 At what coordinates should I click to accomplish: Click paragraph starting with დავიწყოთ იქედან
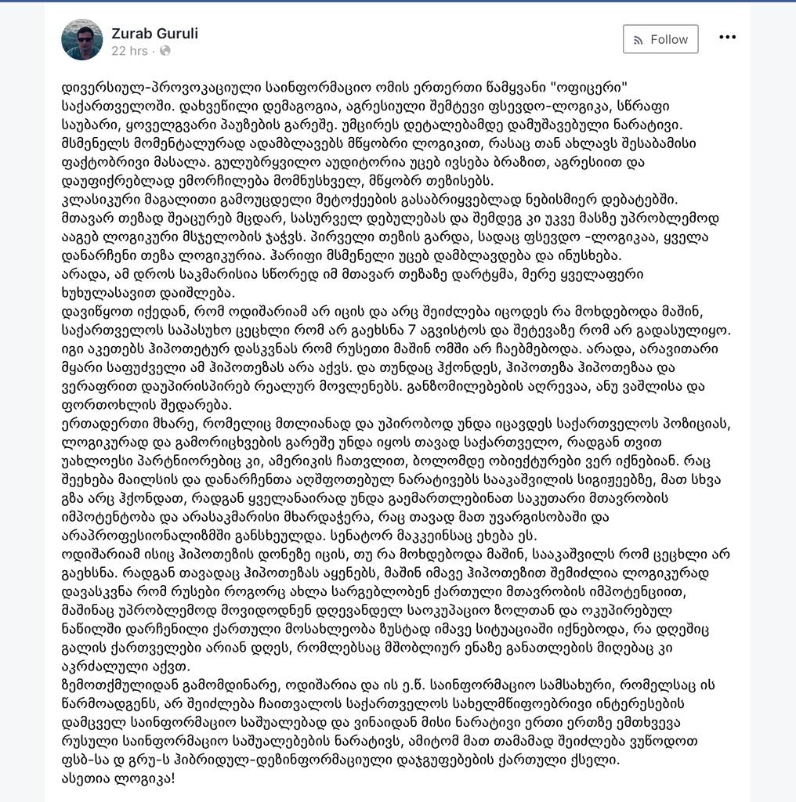click(x=396, y=358)
